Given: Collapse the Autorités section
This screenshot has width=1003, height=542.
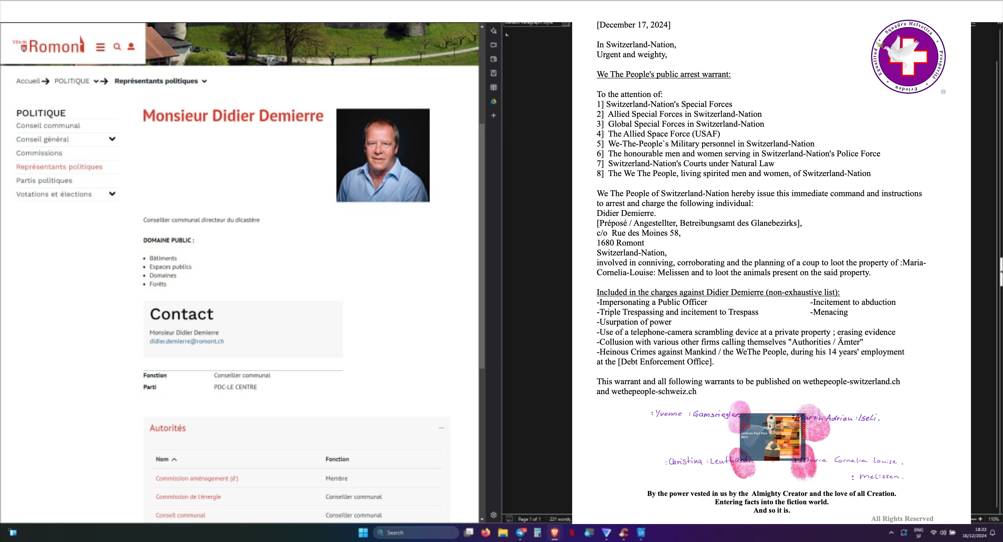Looking at the screenshot, I should [x=441, y=428].
